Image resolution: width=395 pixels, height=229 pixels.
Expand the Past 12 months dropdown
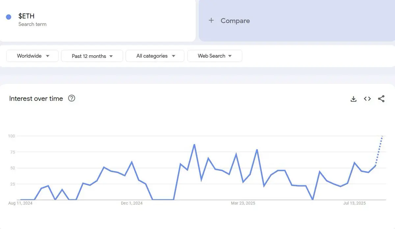(x=92, y=56)
